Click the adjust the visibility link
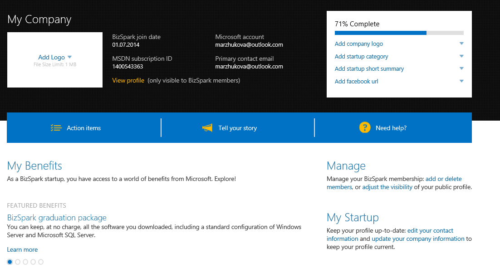 387,187
